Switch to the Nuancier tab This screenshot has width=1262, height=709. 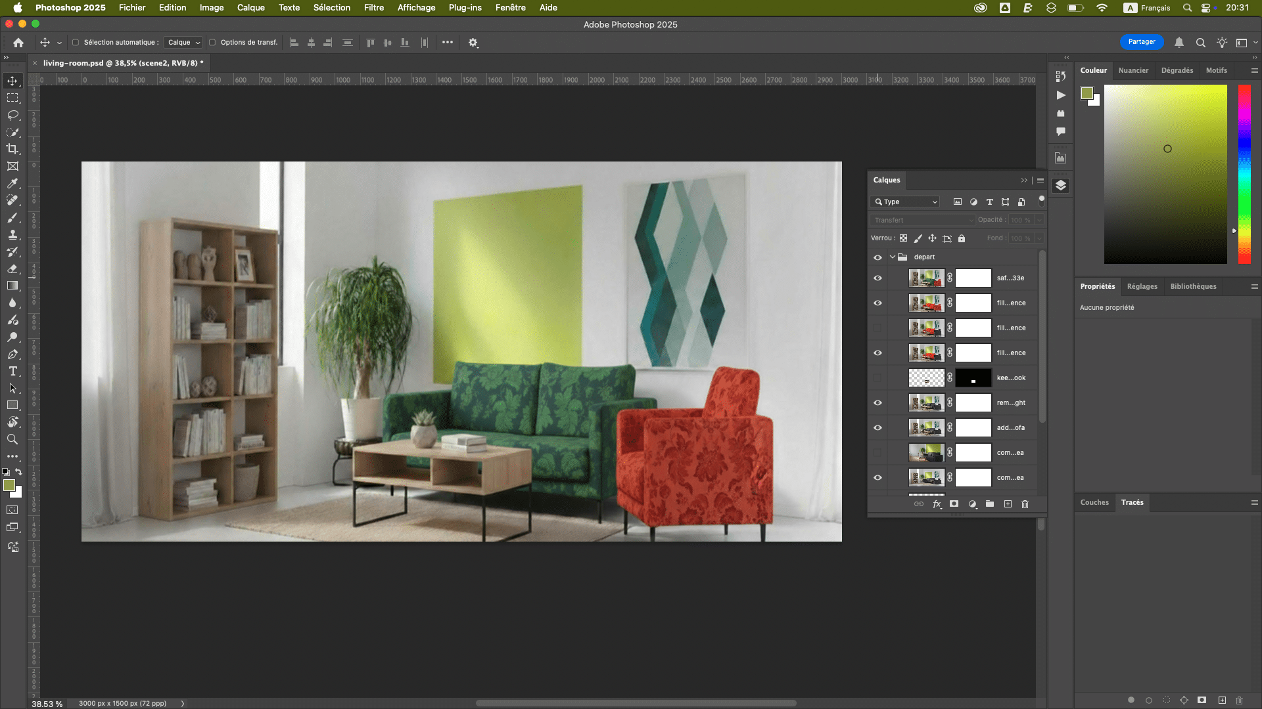point(1133,70)
